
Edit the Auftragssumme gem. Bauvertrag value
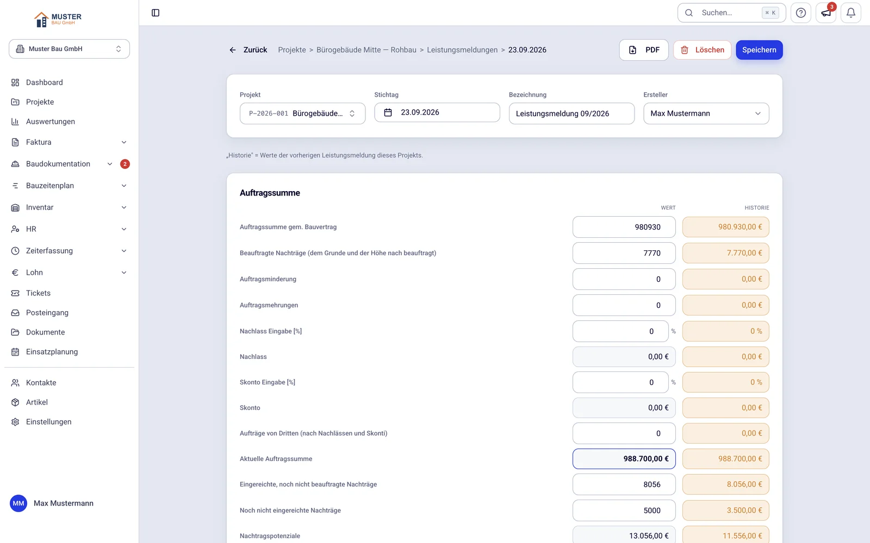624,227
